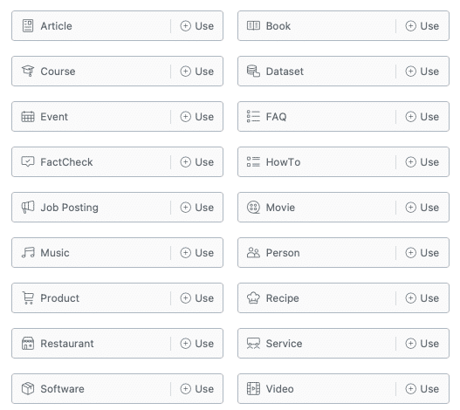
Task: Click the Dataset database icon
Action: [253, 71]
